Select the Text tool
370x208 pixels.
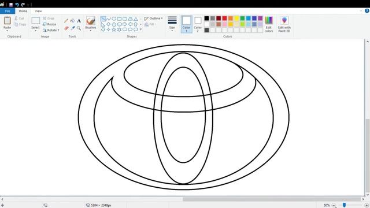pyautogui.click(x=79, y=21)
